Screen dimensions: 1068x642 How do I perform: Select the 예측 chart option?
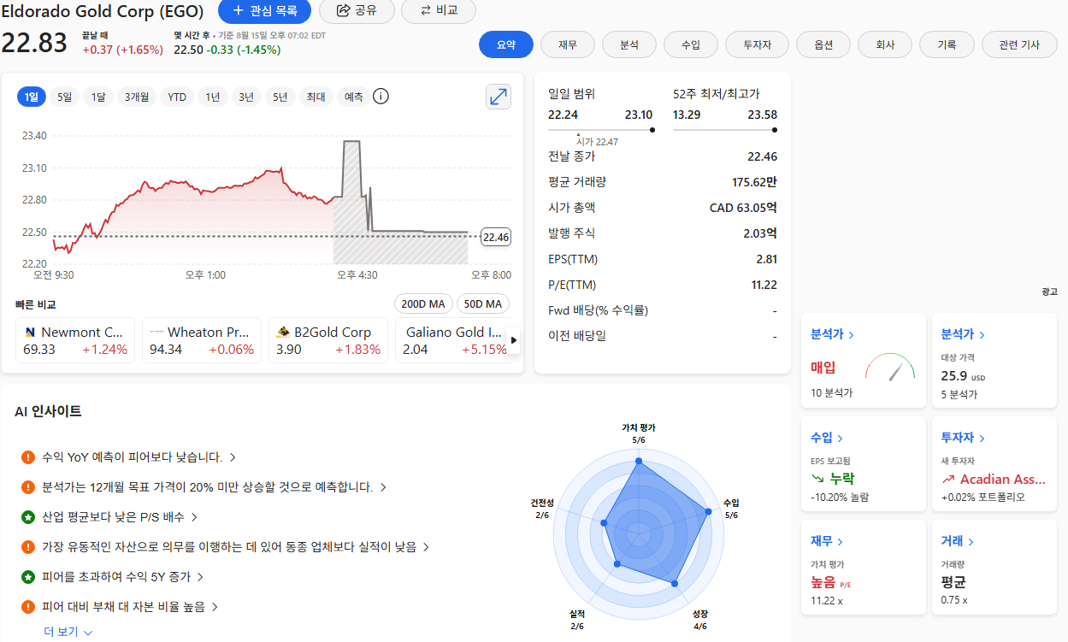pos(353,97)
